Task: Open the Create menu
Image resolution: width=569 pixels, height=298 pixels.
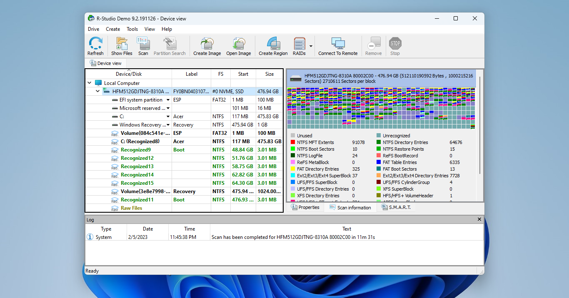Action: tap(113, 29)
